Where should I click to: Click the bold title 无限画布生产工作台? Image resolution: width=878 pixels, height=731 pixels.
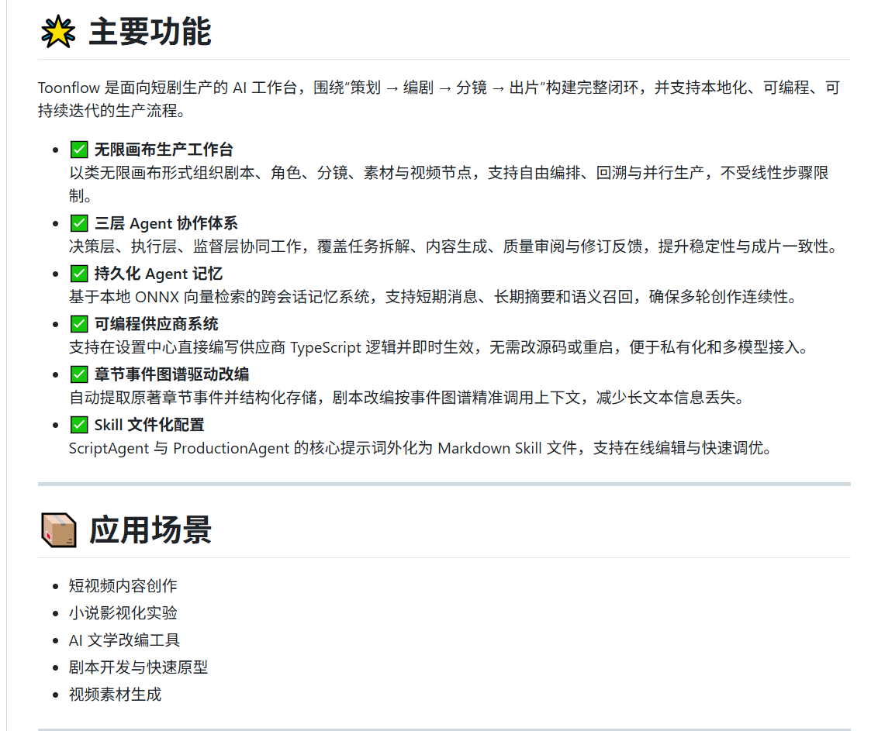164,150
